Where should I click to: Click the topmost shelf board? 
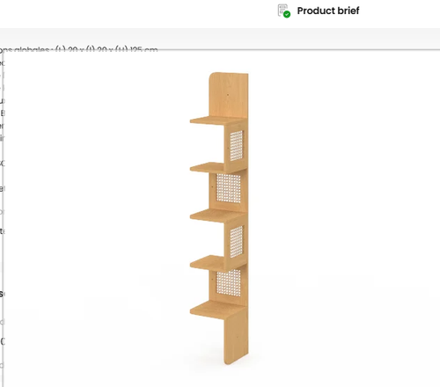point(217,120)
